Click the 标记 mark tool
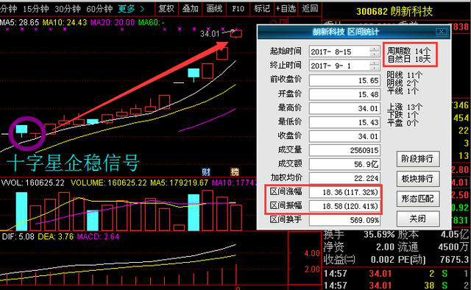This screenshot has width=471, height=290. (262, 9)
